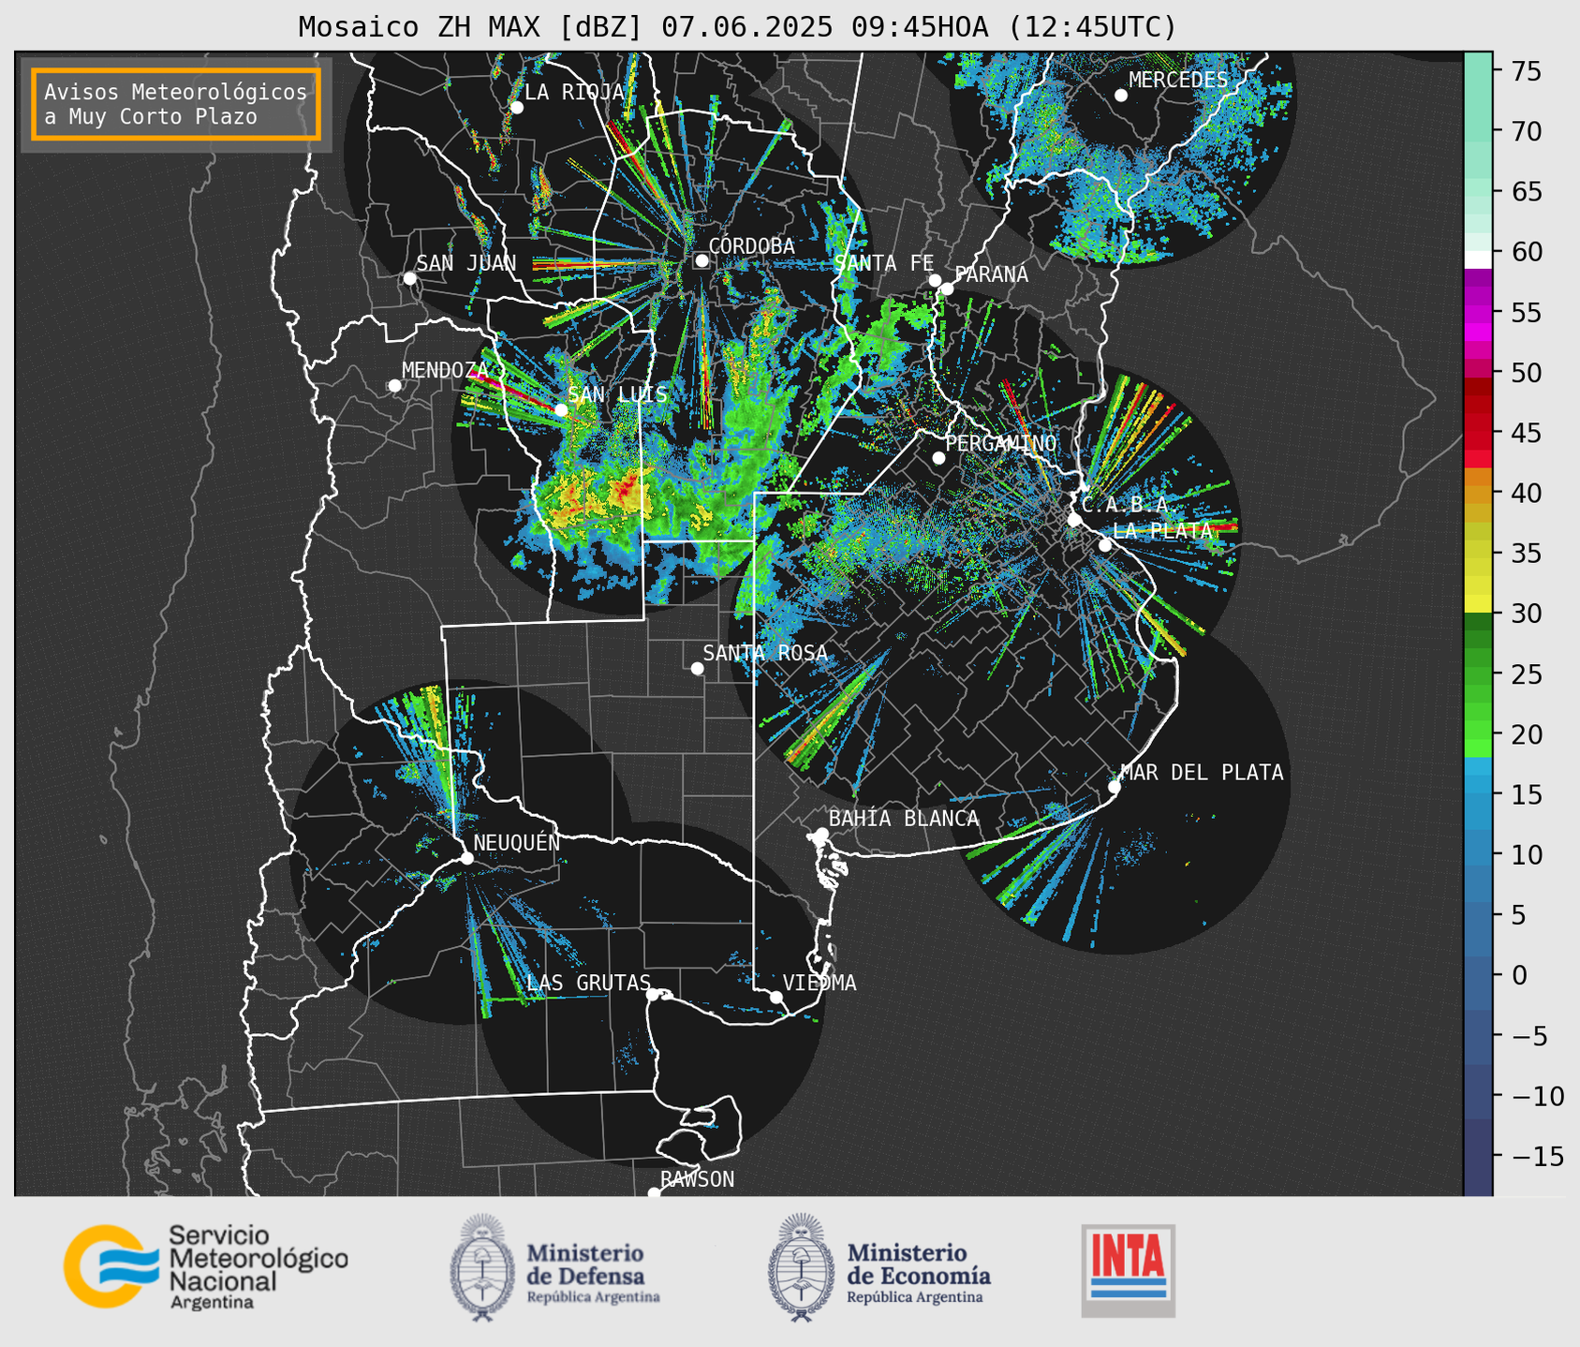Click the INTA logo

click(1128, 1270)
